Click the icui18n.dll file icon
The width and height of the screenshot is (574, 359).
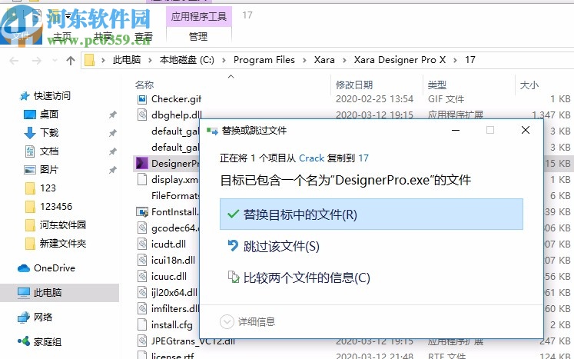[142, 260]
